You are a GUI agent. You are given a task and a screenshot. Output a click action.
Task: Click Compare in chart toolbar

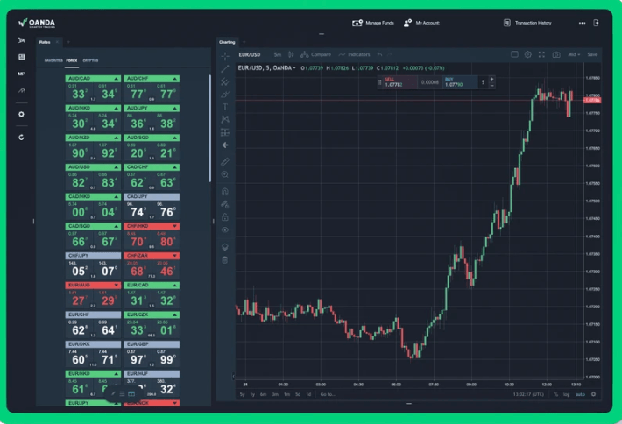click(315, 54)
